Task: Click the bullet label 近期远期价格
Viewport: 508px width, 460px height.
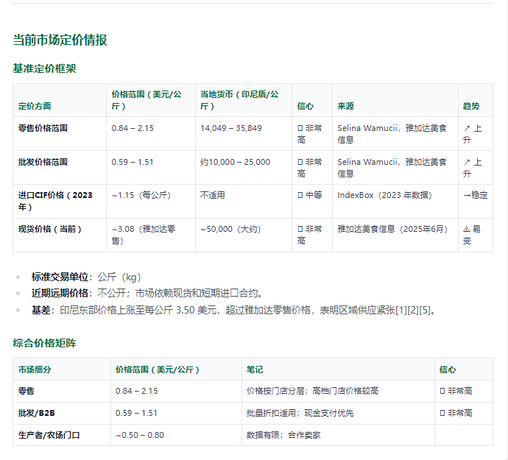Action: point(60,293)
